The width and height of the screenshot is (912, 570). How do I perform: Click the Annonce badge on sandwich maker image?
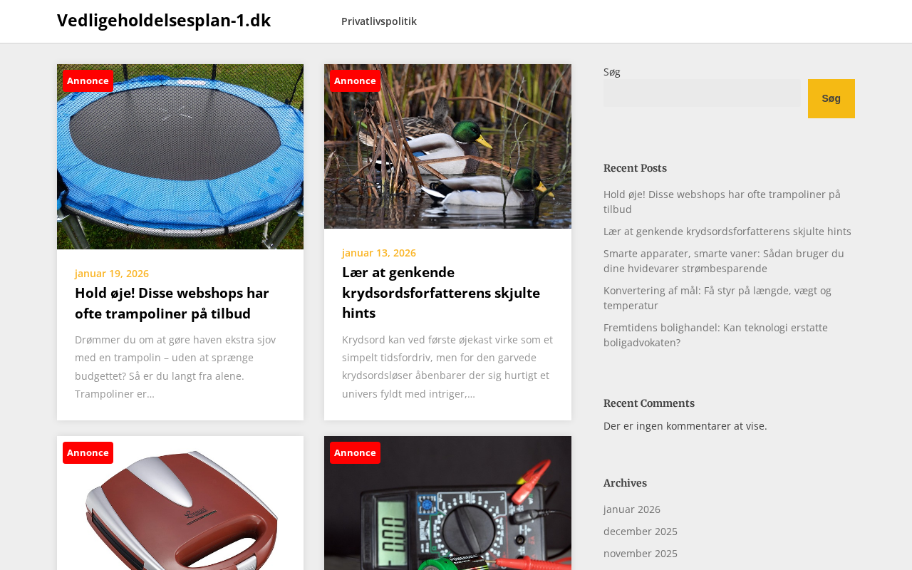click(x=88, y=452)
